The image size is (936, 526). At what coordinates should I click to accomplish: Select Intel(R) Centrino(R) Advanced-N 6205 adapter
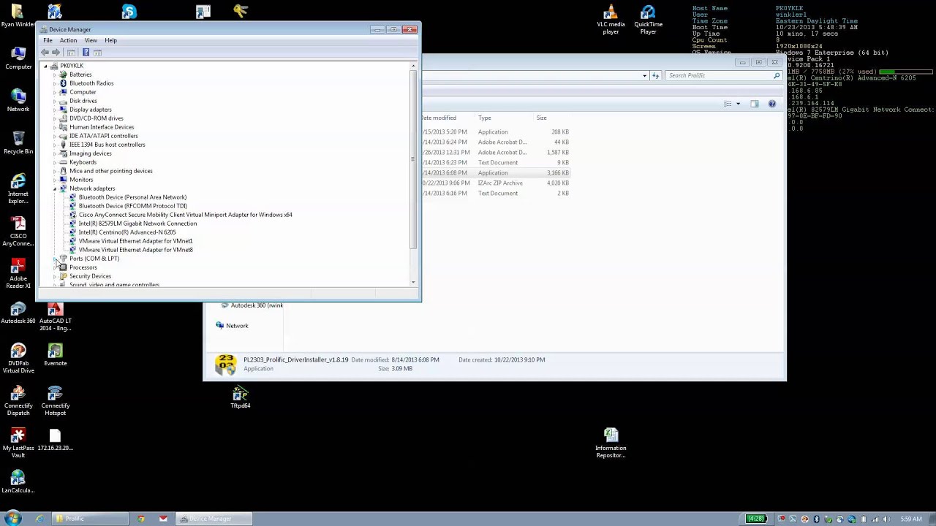pyautogui.click(x=127, y=232)
